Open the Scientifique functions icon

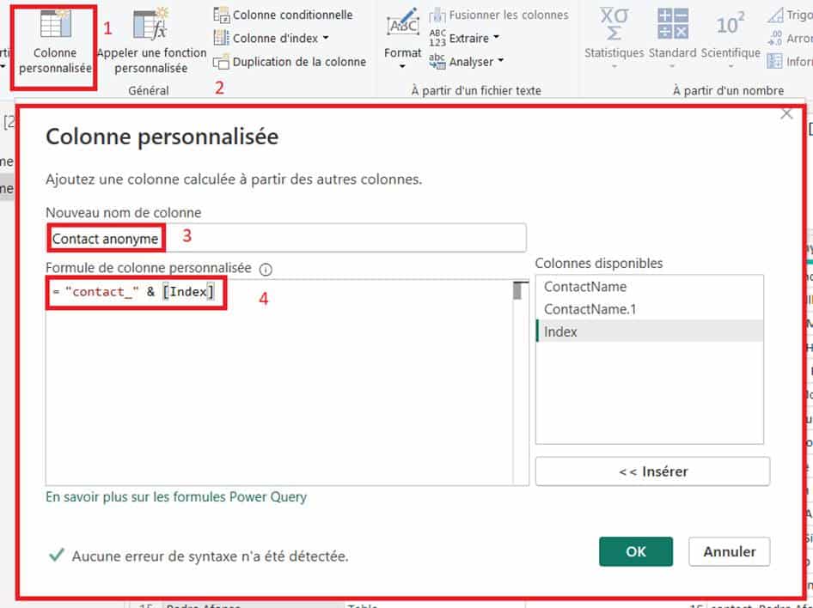pos(730,24)
